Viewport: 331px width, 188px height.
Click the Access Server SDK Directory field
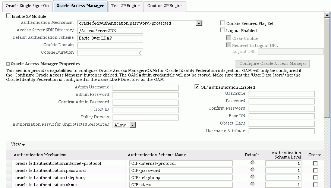(x=110, y=31)
